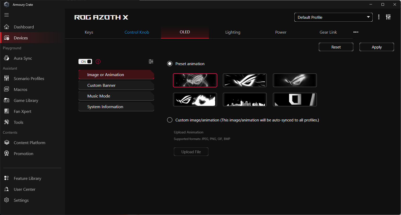Turn off the OLED ON toggle
401x215 pixels.
coord(85,62)
